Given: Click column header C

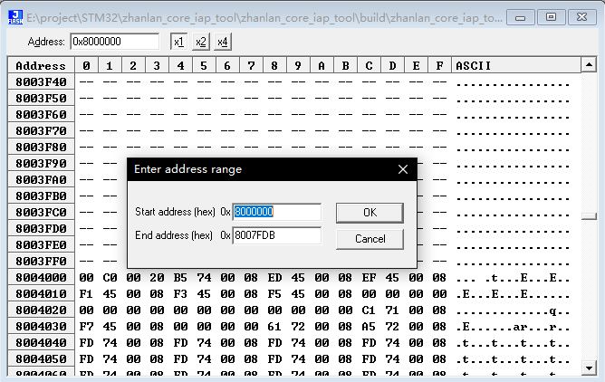Looking at the screenshot, I should tap(369, 65).
